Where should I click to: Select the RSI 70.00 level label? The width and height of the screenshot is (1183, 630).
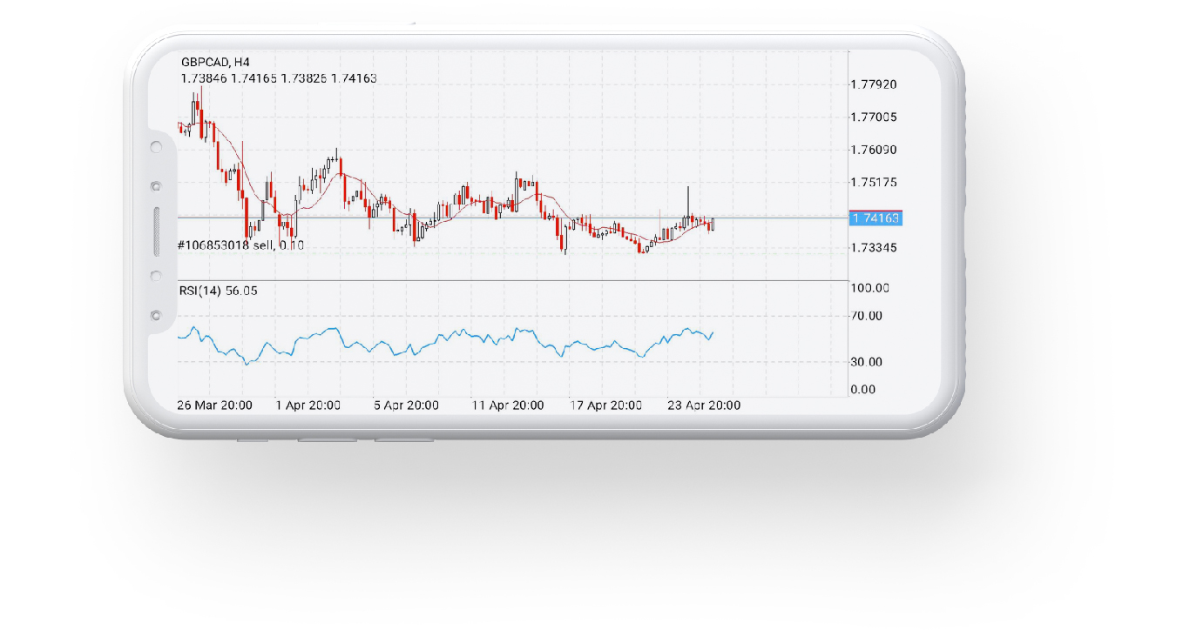point(866,316)
